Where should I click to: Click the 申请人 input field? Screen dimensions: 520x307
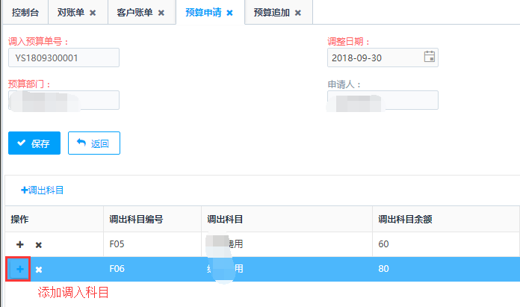383,100
